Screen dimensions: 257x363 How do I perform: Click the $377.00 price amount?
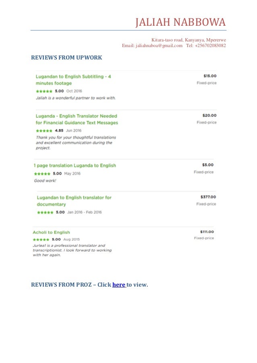(x=208, y=197)
